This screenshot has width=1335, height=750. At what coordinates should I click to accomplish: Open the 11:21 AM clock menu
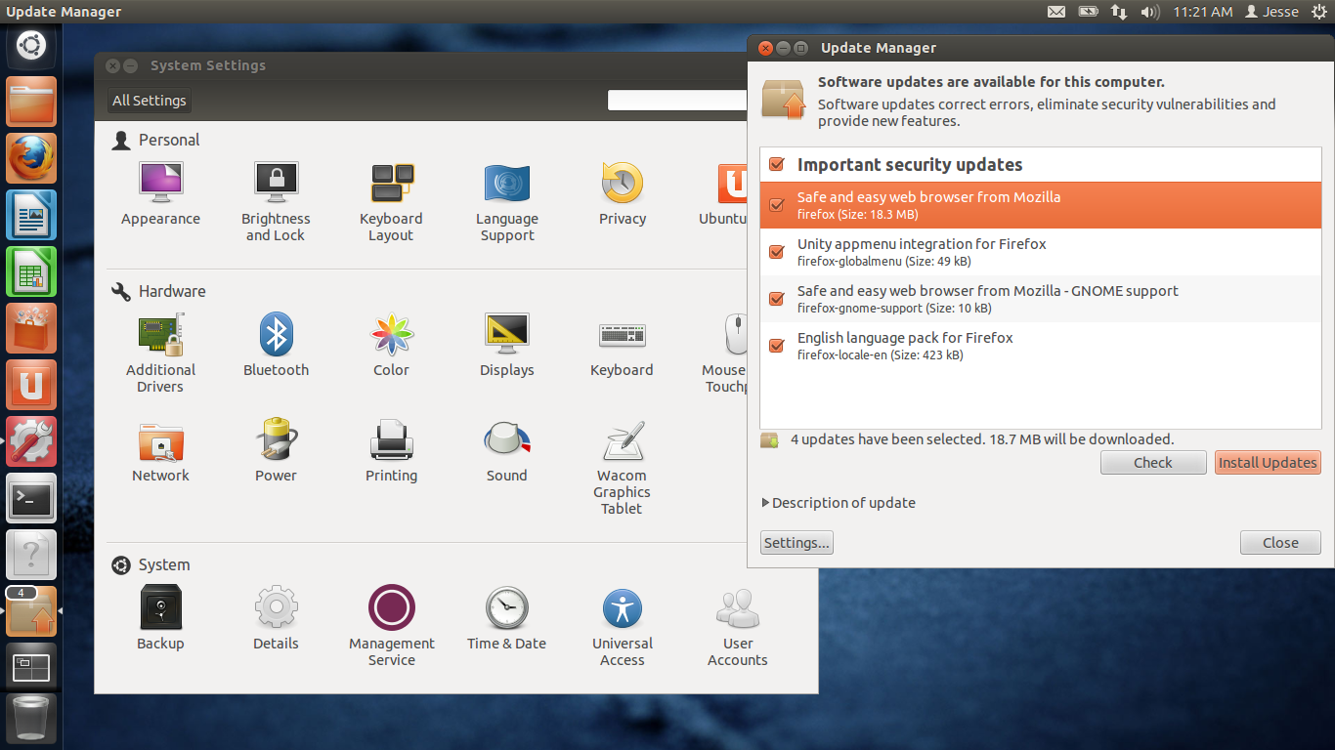(x=1203, y=12)
